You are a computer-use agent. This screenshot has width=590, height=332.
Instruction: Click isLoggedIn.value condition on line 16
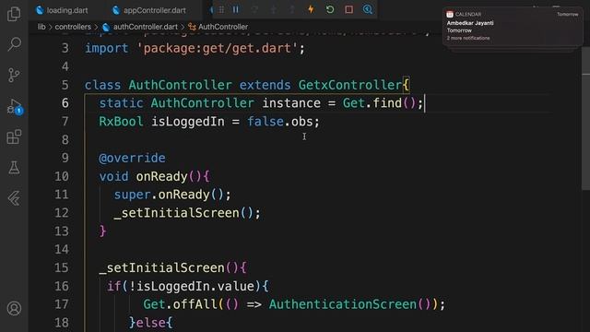point(195,286)
